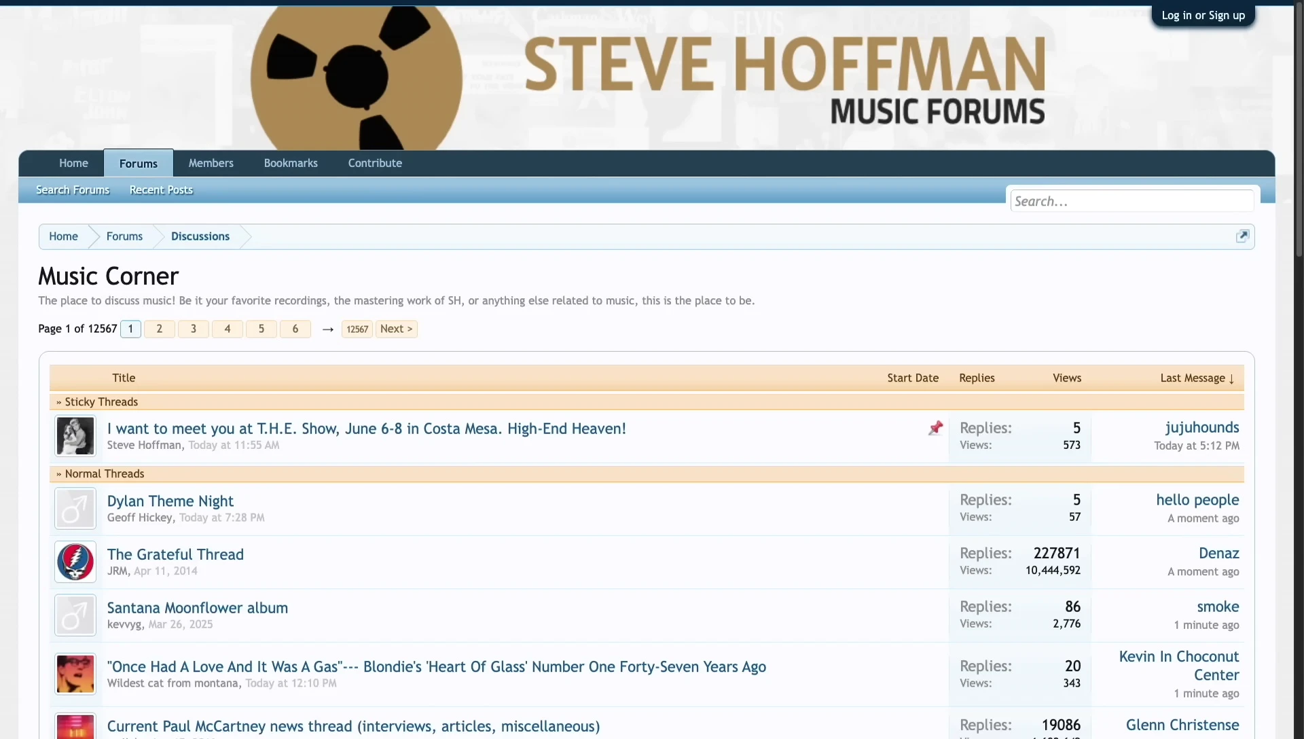
Task: Open Santana Moonflower album thread
Action: click(x=198, y=608)
